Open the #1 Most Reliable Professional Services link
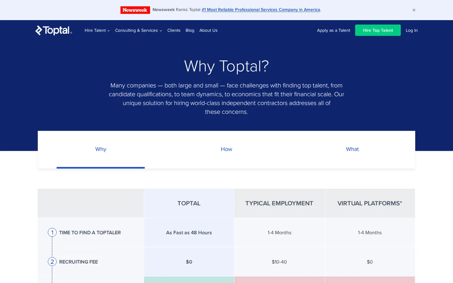This screenshot has height=283, width=453. tap(261, 10)
